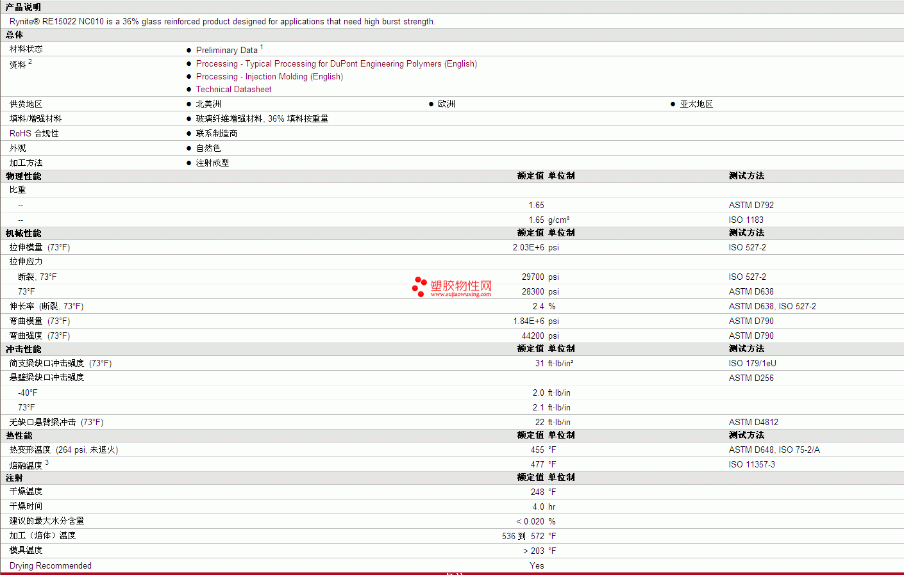
Task: Click the 玻璃纤维增强材料, 36% 填料按重量 value
Action: click(262, 118)
